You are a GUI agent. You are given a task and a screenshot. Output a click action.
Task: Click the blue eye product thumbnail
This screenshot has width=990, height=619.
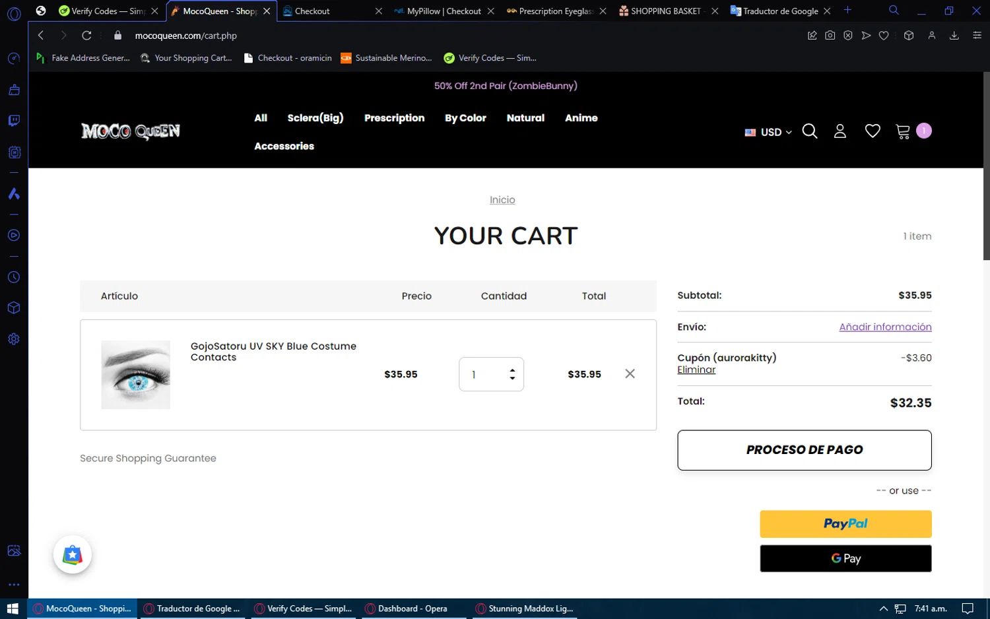135,375
